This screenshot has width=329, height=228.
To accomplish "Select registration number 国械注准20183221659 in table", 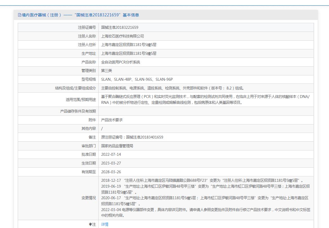I will (120, 27).
